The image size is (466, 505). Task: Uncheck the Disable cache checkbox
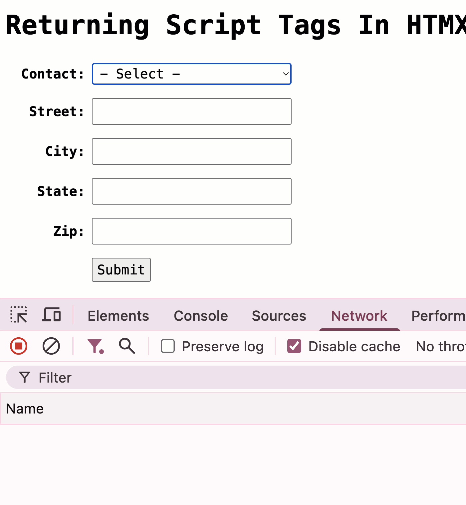point(294,346)
